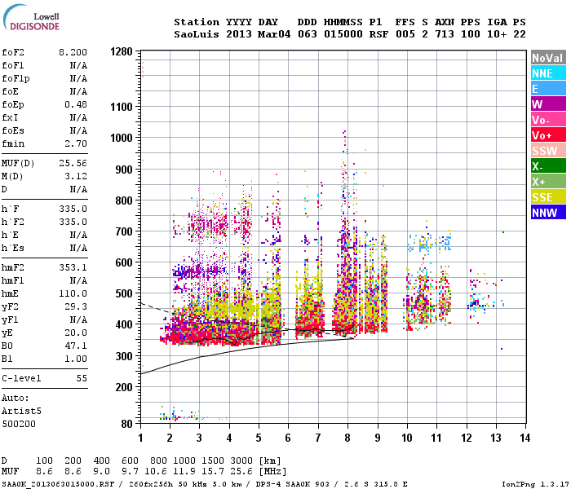Click the foEp value 0.48
The width and height of the screenshot is (571, 489).
tap(76, 105)
